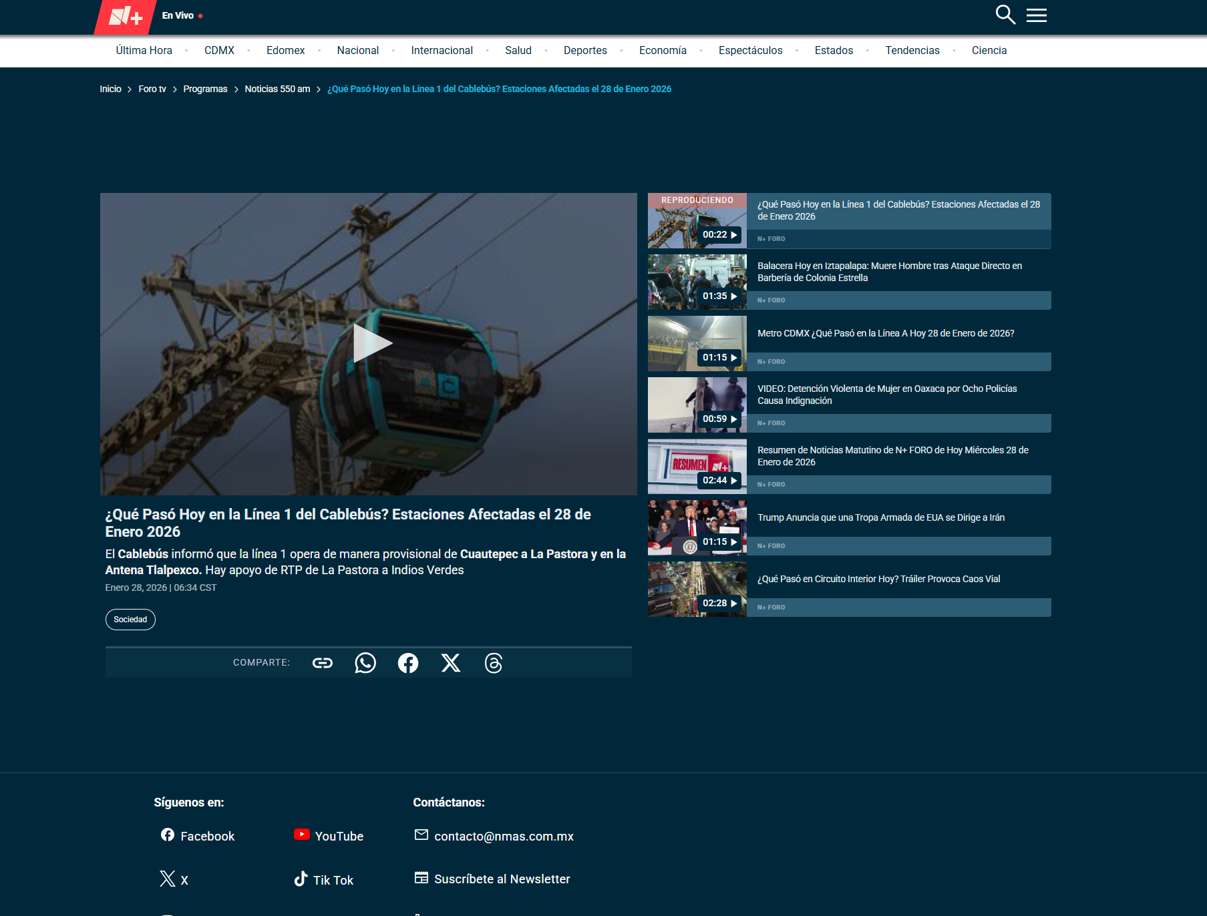Go to the Edomex section
1207x916 pixels.
pyautogui.click(x=285, y=51)
